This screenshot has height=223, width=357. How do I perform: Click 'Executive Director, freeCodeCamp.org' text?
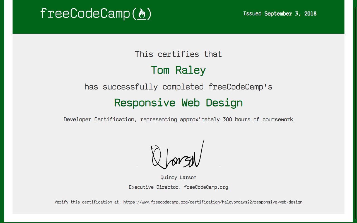tap(178, 187)
